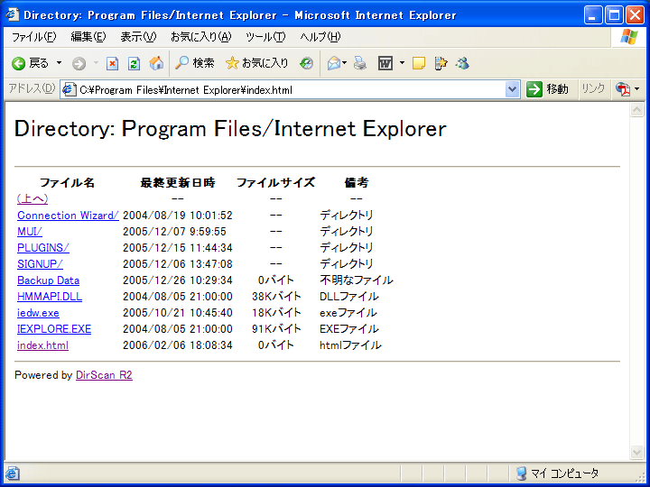Click the HMMAPI.DLL file link

click(50, 297)
